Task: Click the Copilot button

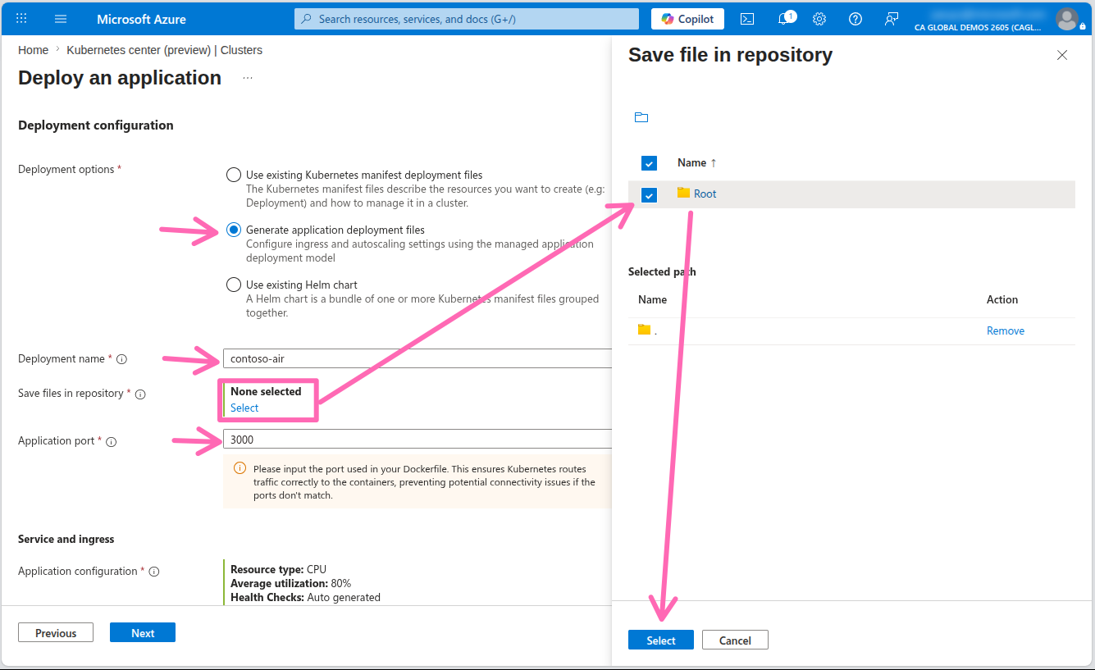Action: (687, 19)
